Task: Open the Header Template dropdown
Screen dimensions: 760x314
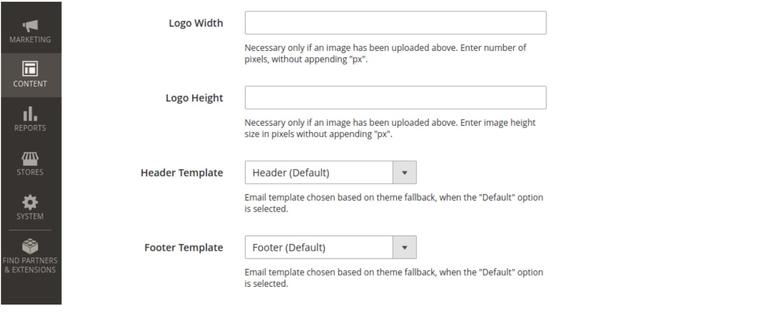Action: pos(331,172)
